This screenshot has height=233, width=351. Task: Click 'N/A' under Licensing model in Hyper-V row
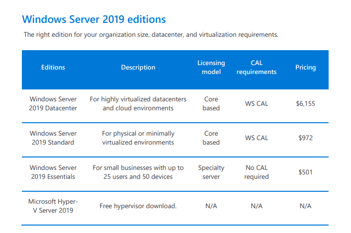pos(211,206)
